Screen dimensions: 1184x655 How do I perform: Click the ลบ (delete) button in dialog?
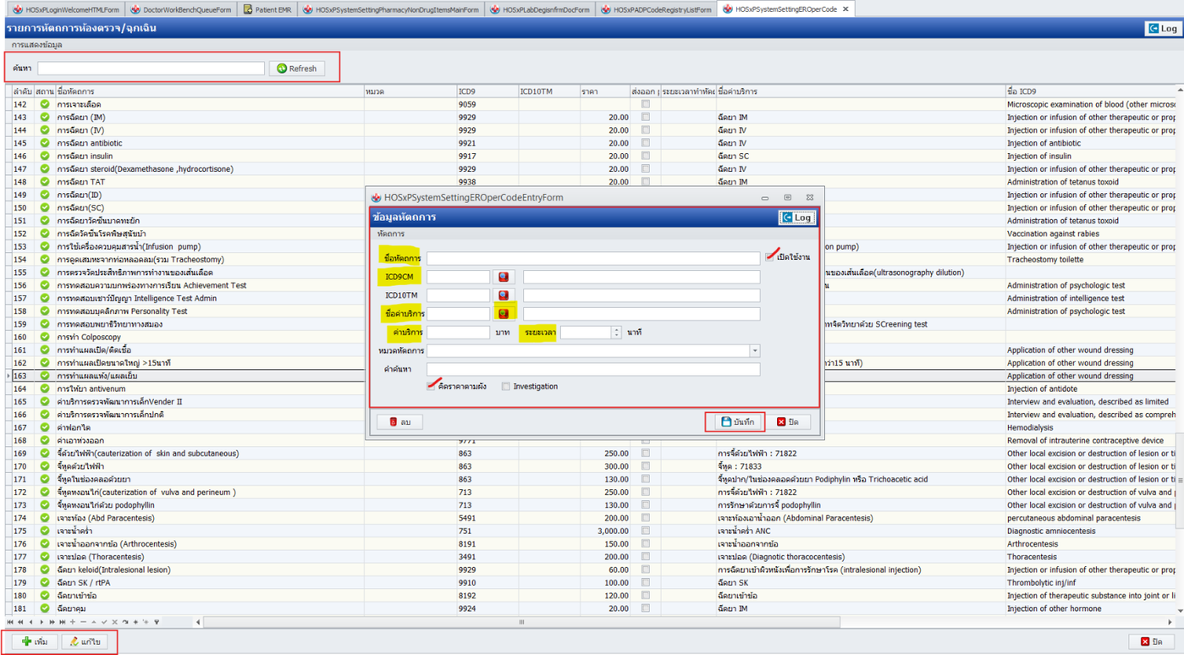click(399, 421)
